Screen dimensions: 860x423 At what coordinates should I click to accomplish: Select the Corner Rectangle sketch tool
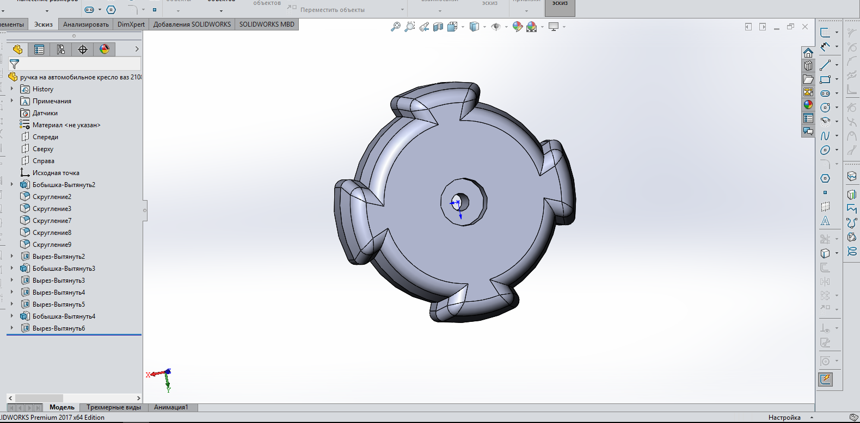tap(825, 79)
